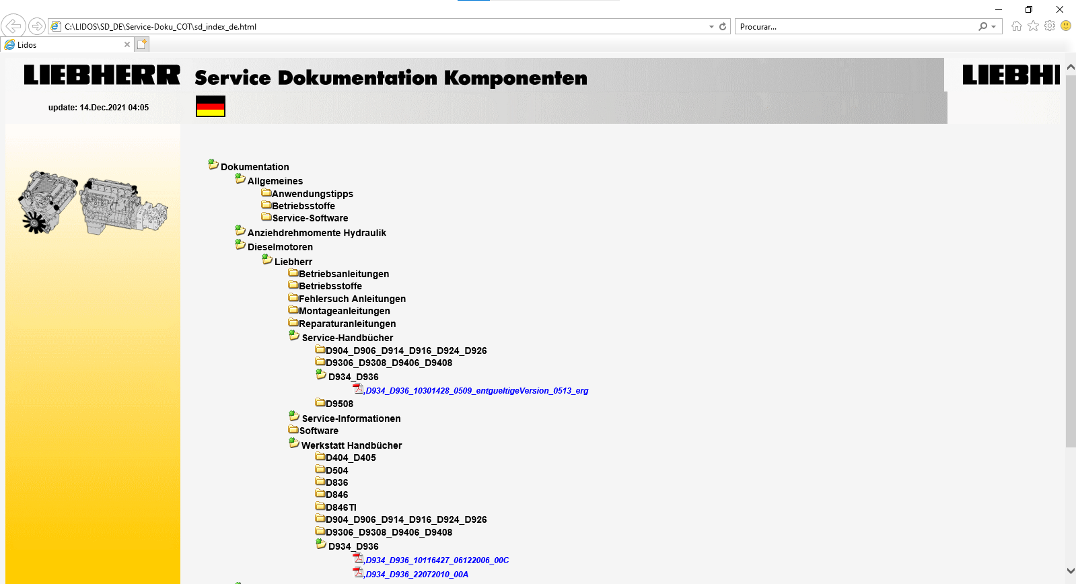Image resolution: width=1076 pixels, height=584 pixels.
Task: Click the scrollbar down arrow
Action: pyautogui.click(x=1071, y=571)
